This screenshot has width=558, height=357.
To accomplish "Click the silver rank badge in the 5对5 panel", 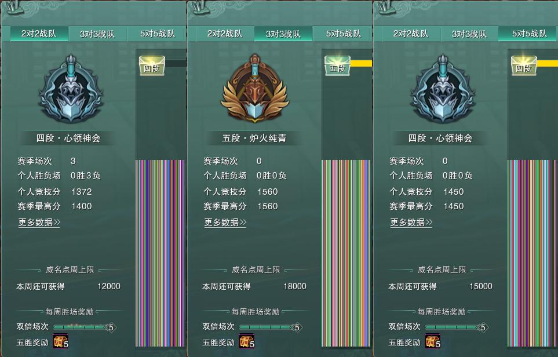I will point(442,88).
